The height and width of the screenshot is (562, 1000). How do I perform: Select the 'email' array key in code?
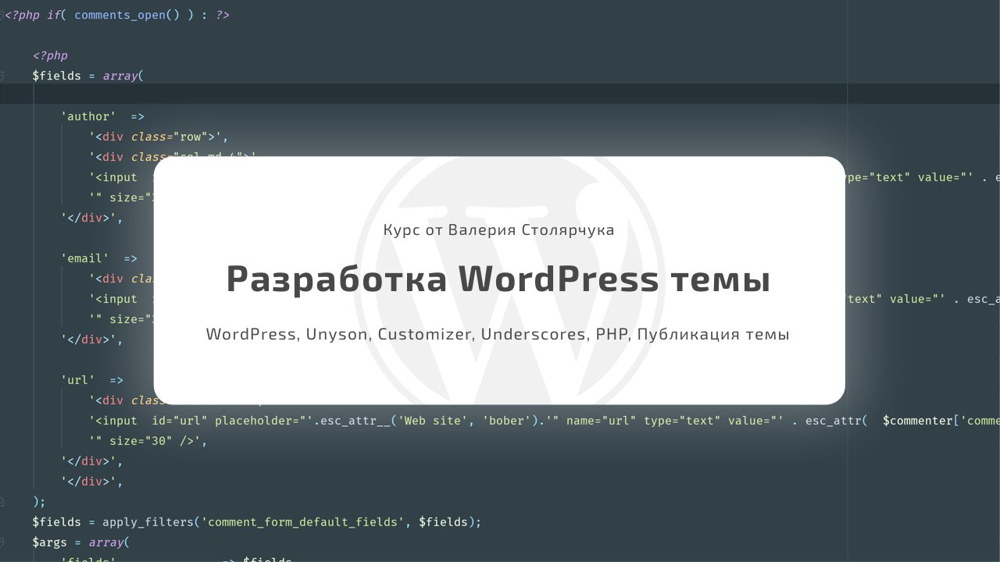click(84, 258)
